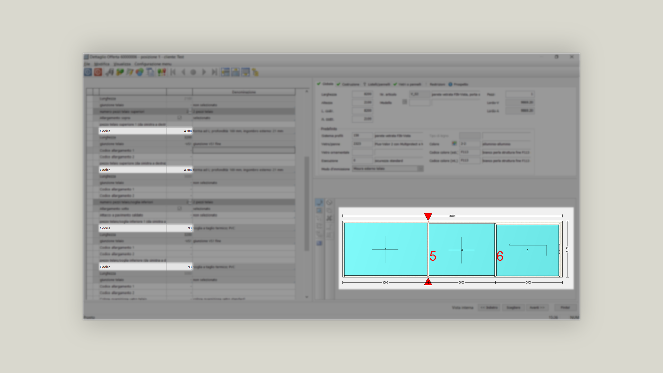The height and width of the screenshot is (373, 663).
Task: Click the blue power icon in the toolbar
Action: click(88, 72)
